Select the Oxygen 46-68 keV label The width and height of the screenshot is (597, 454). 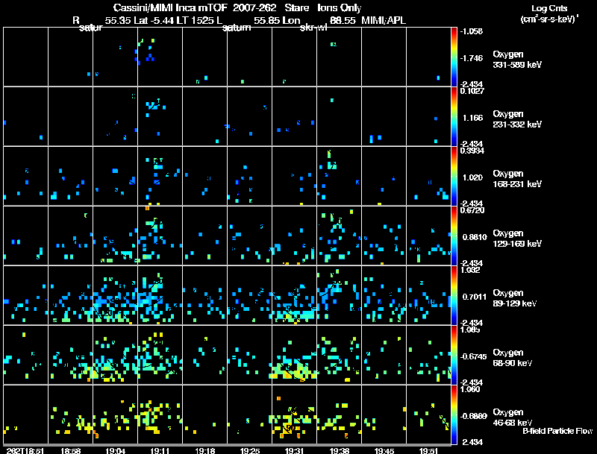(513, 417)
